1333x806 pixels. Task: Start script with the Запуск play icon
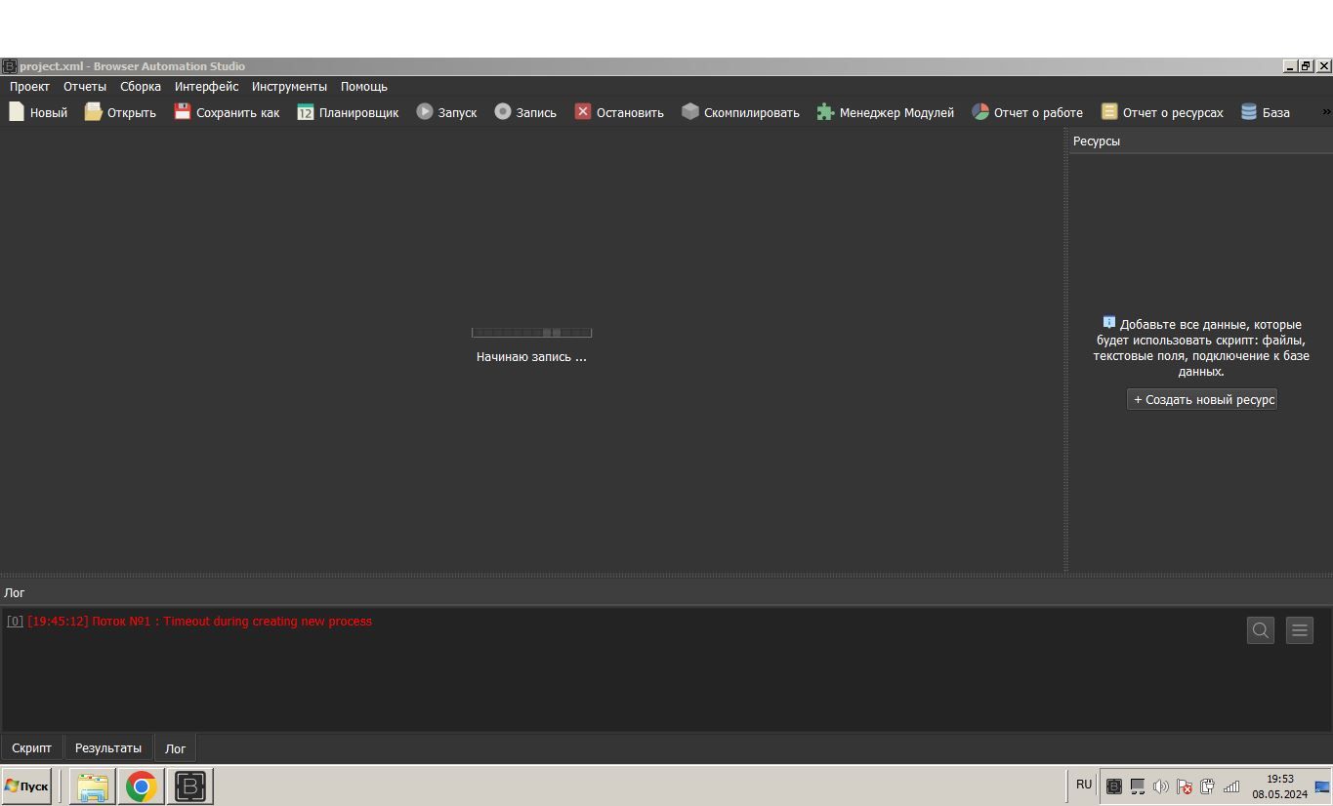(x=425, y=112)
